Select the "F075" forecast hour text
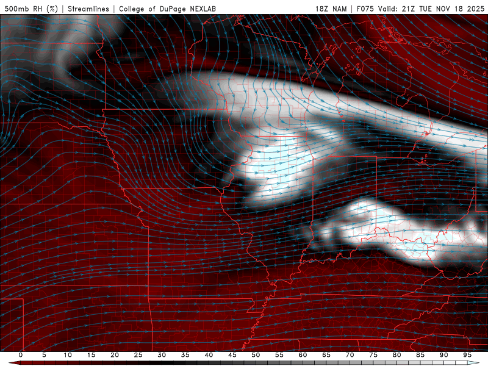Viewport: 488px width, 366px height. [365, 9]
